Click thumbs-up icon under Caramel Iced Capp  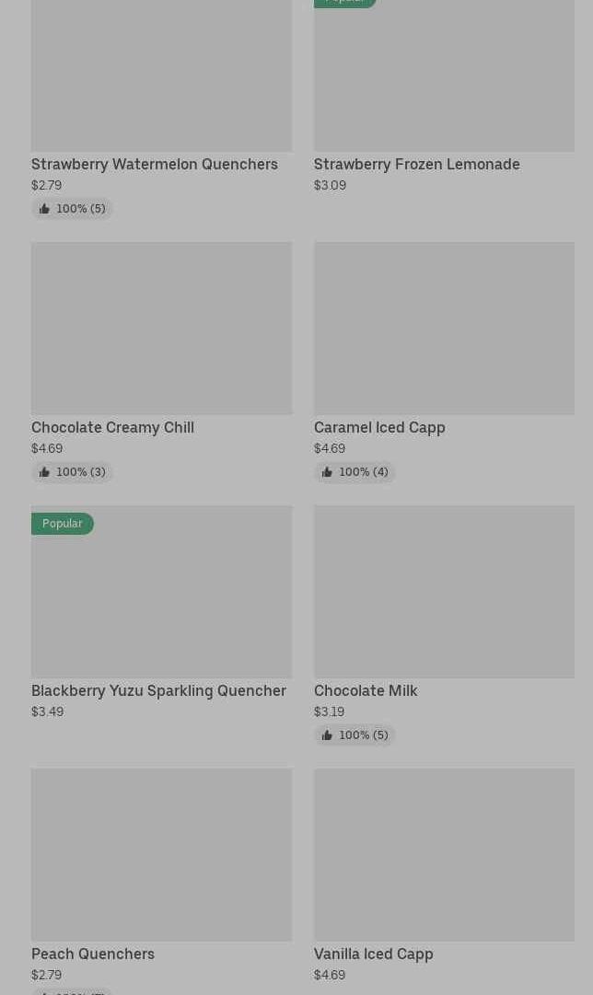pyautogui.click(x=327, y=472)
